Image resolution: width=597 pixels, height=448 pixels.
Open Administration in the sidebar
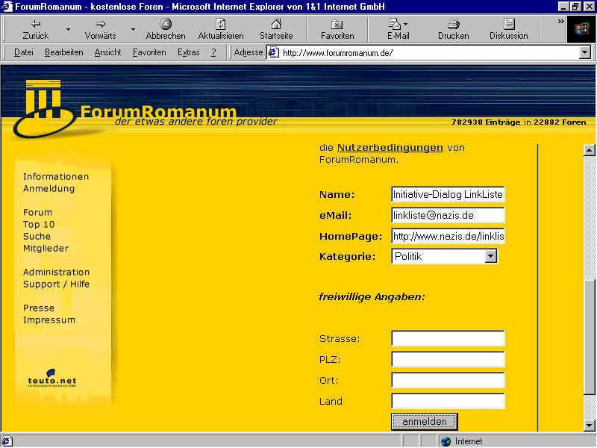point(57,272)
